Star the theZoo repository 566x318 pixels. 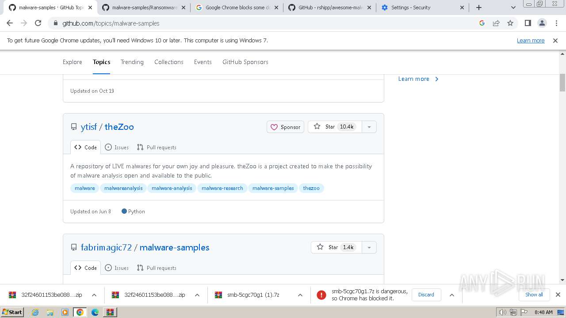335,127
